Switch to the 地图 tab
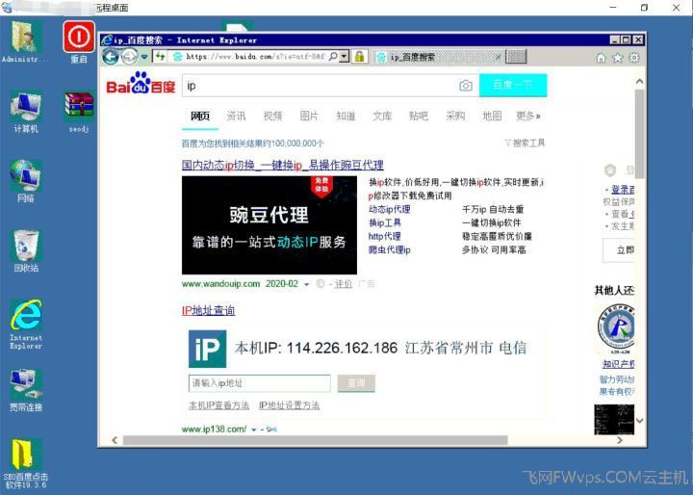Screen dimensions: 693x495 492,116
